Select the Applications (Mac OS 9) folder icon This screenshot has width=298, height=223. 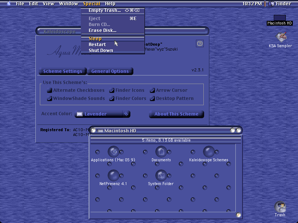point(114,152)
